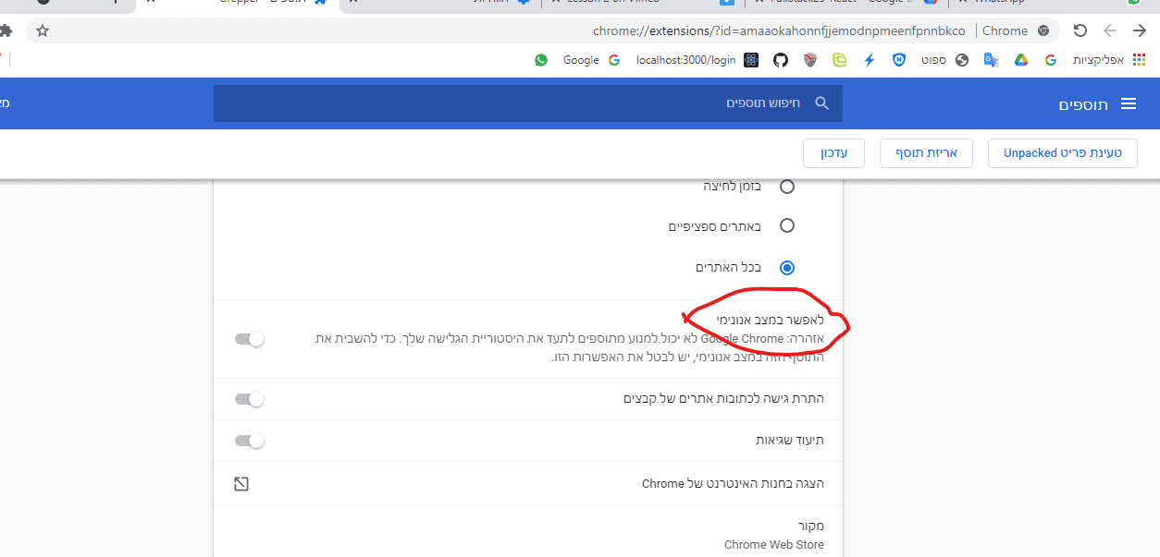This screenshot has width=1160, height=557.
Task: Toggle התרת גישה לכתובות אתרים של קבצים
Action: coord(250,399)
